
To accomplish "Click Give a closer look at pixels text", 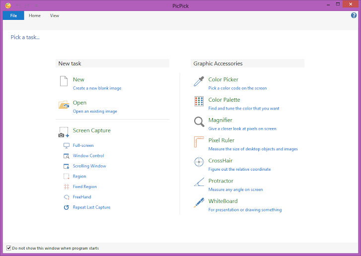I will (242, 128).
